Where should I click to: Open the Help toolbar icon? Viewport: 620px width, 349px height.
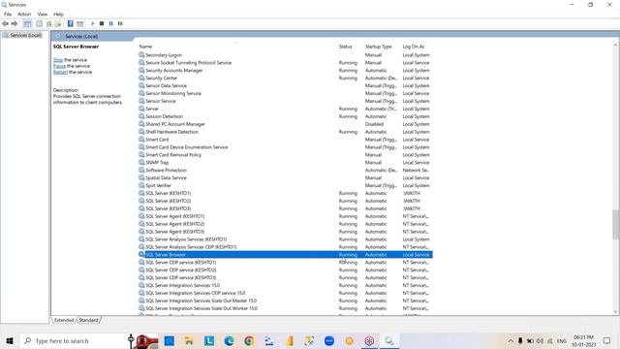point(71,23)
